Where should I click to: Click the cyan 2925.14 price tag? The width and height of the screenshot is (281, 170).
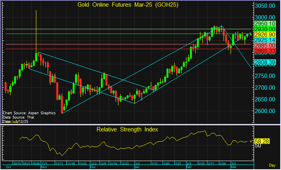pyautogui.click(x=265, y=40)
